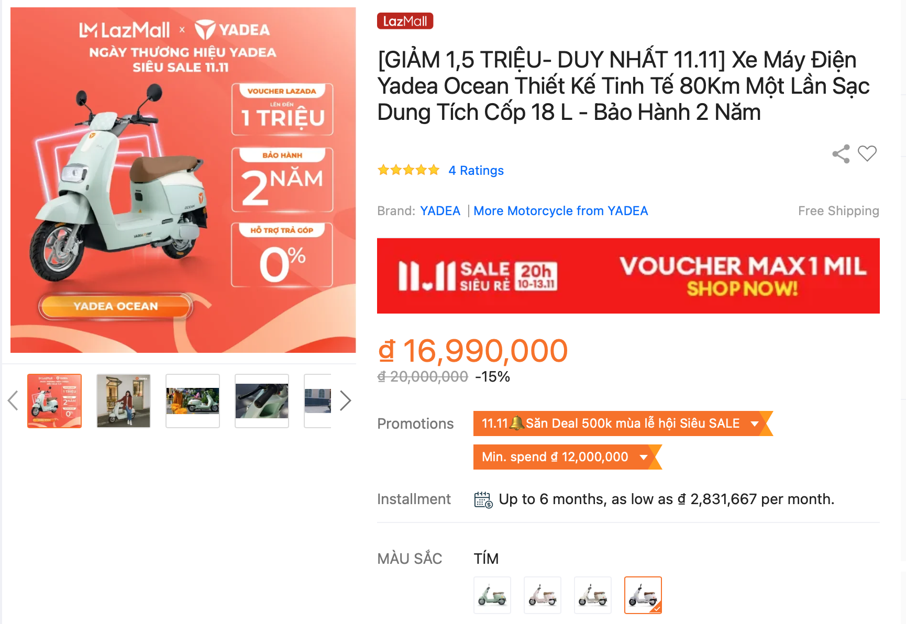Add product to wishlist with heart icon
The image size is (906, 624).
pos(867,153)
